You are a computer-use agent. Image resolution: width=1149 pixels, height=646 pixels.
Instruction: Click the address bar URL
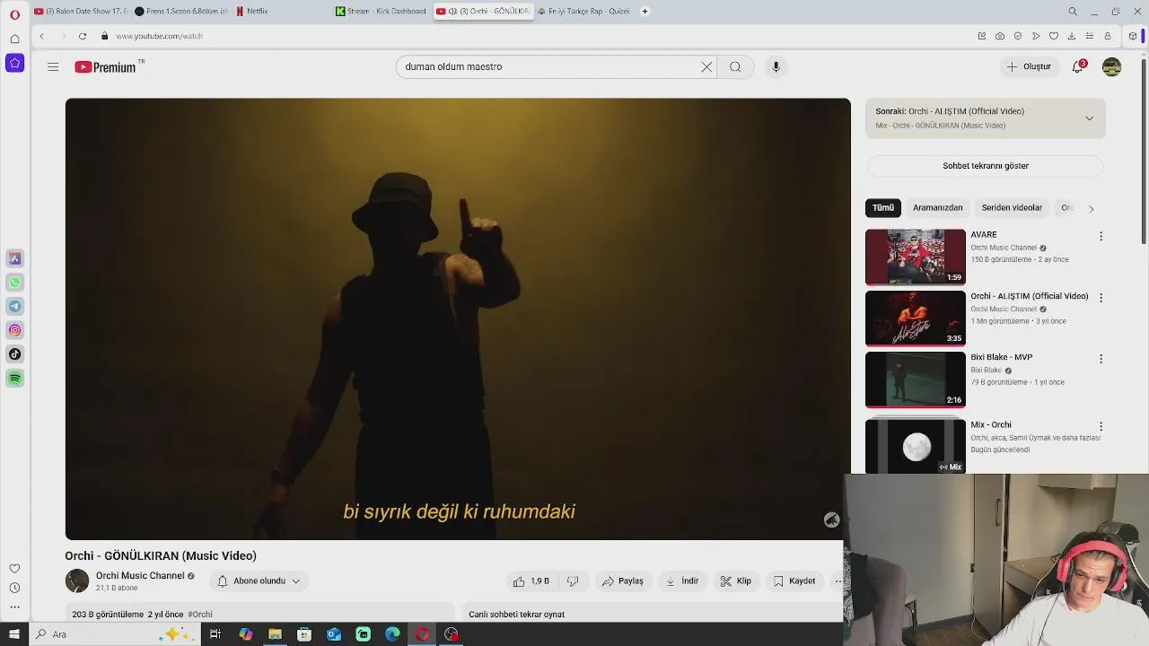159,36
